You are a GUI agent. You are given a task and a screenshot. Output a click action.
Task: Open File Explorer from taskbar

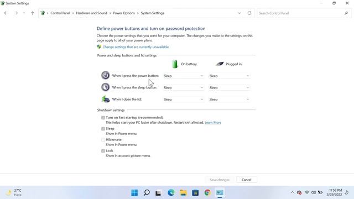coord(183,193)
